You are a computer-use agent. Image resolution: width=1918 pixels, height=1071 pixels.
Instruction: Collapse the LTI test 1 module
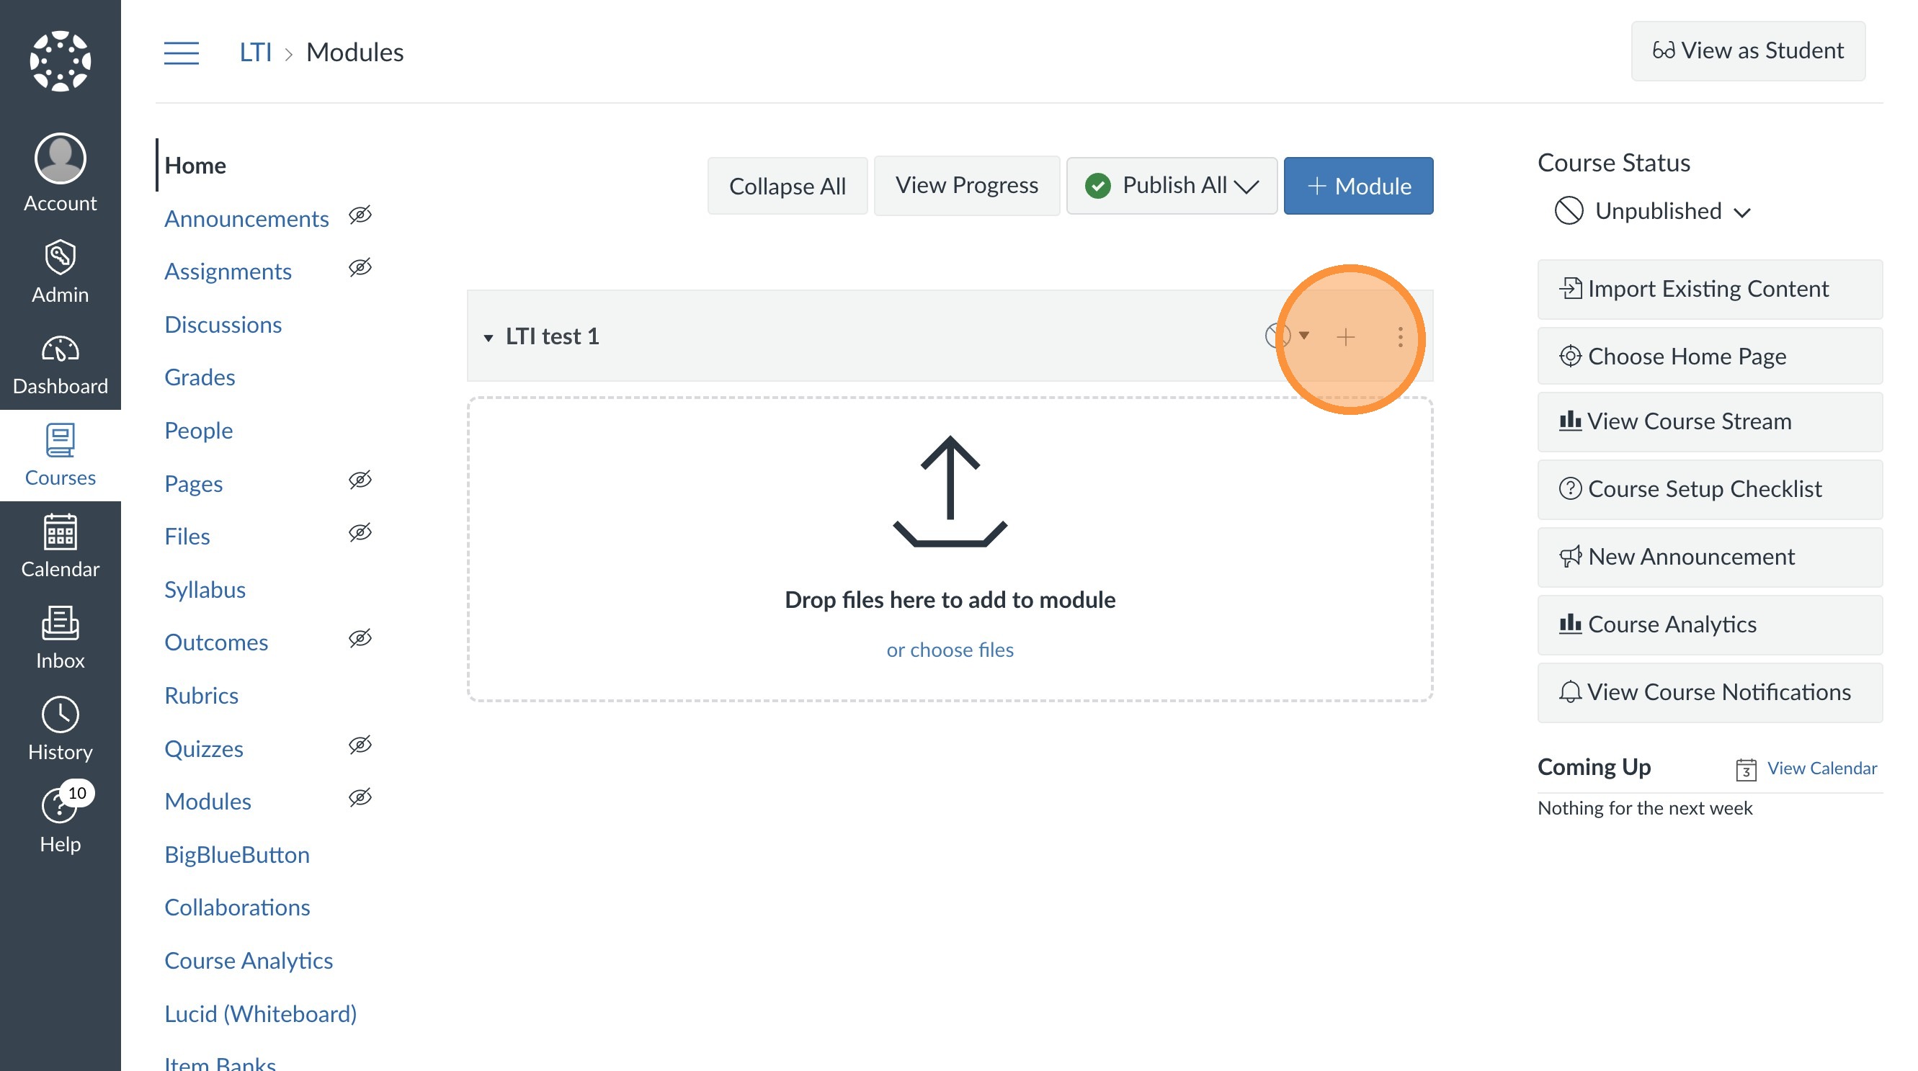[x=489, y=338]
